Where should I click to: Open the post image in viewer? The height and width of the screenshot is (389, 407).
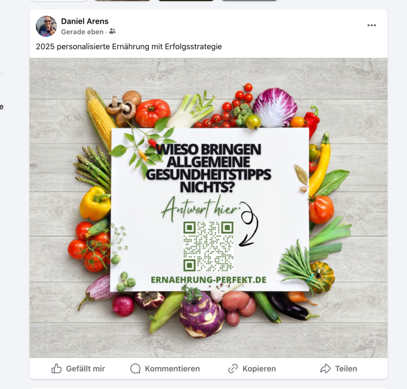(x=208, y=208)
